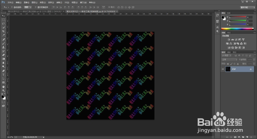The image size is (257, 139).
Task: Select the Clone Stamp tool
Action: point(3,47)
